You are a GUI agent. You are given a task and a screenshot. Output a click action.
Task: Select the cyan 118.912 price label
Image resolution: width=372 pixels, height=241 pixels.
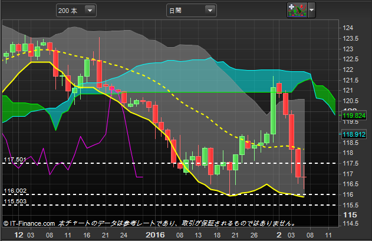click(354, 134)
